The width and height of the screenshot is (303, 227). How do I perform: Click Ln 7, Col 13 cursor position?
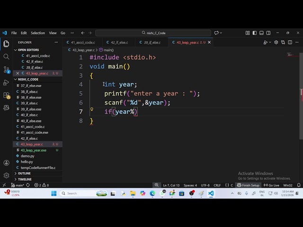171,185
